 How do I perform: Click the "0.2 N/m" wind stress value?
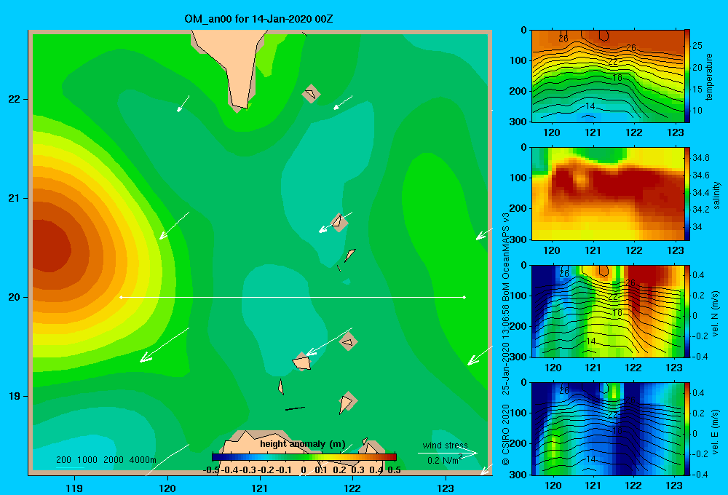click(x=444, y=460)
